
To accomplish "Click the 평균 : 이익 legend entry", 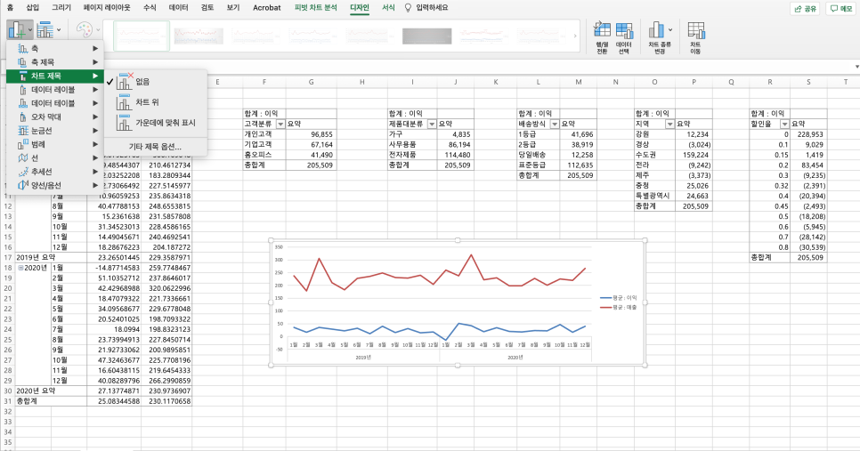I will click(x=619, y=298).
